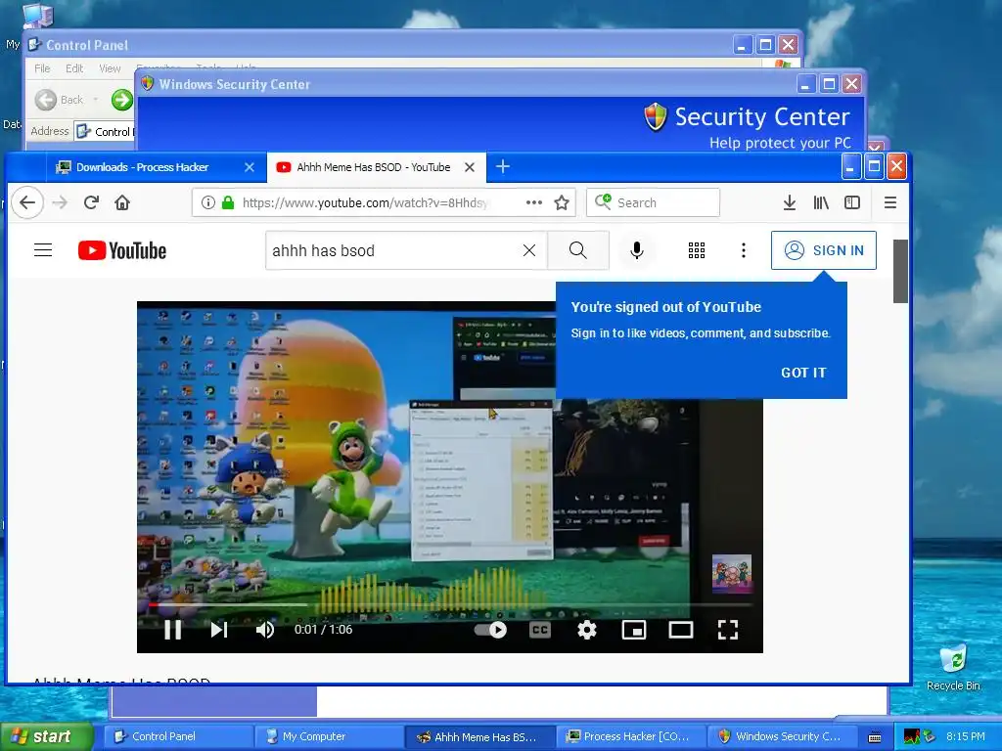The image size is (1002, 751).
Task: Click the end-screen channel thumbnail in video
Action: (732, 573)
